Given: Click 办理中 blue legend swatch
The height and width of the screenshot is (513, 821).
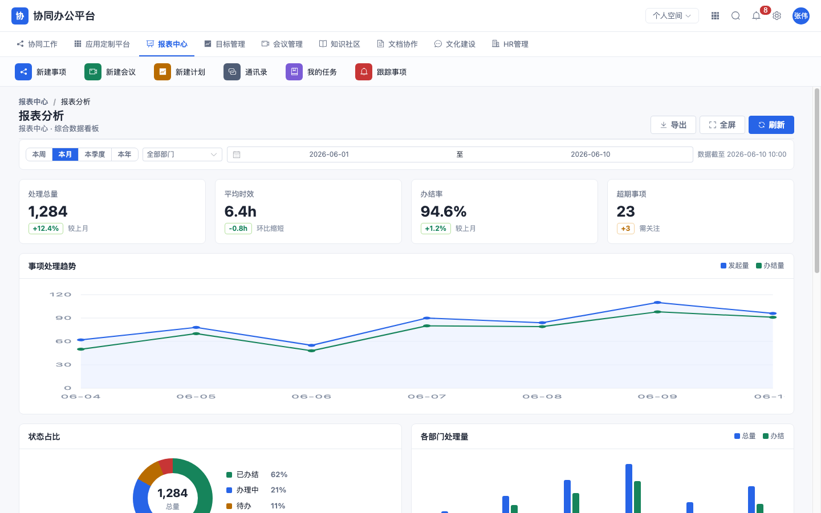Looking at the screenshot, I should pos(229,490).
